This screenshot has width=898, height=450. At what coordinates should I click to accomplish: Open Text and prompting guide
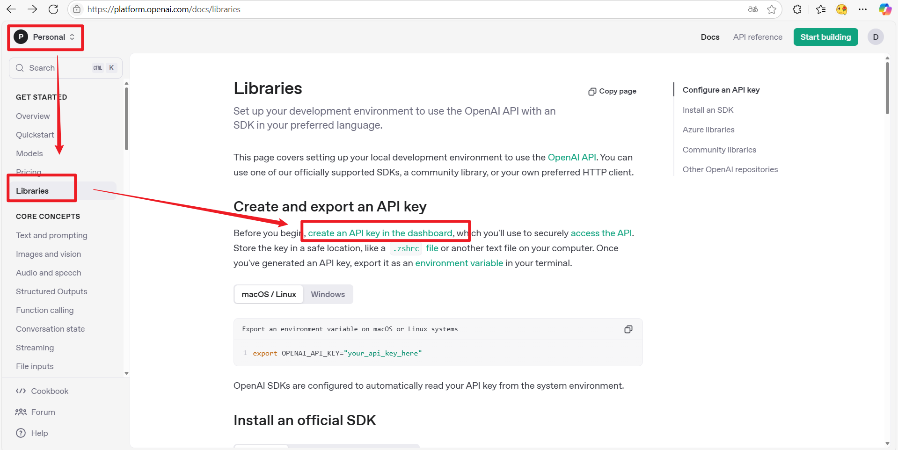pyautogui.click(x=51, y=235)
